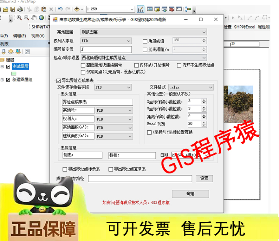Undo the last action
279x241 pixels.
60,9
